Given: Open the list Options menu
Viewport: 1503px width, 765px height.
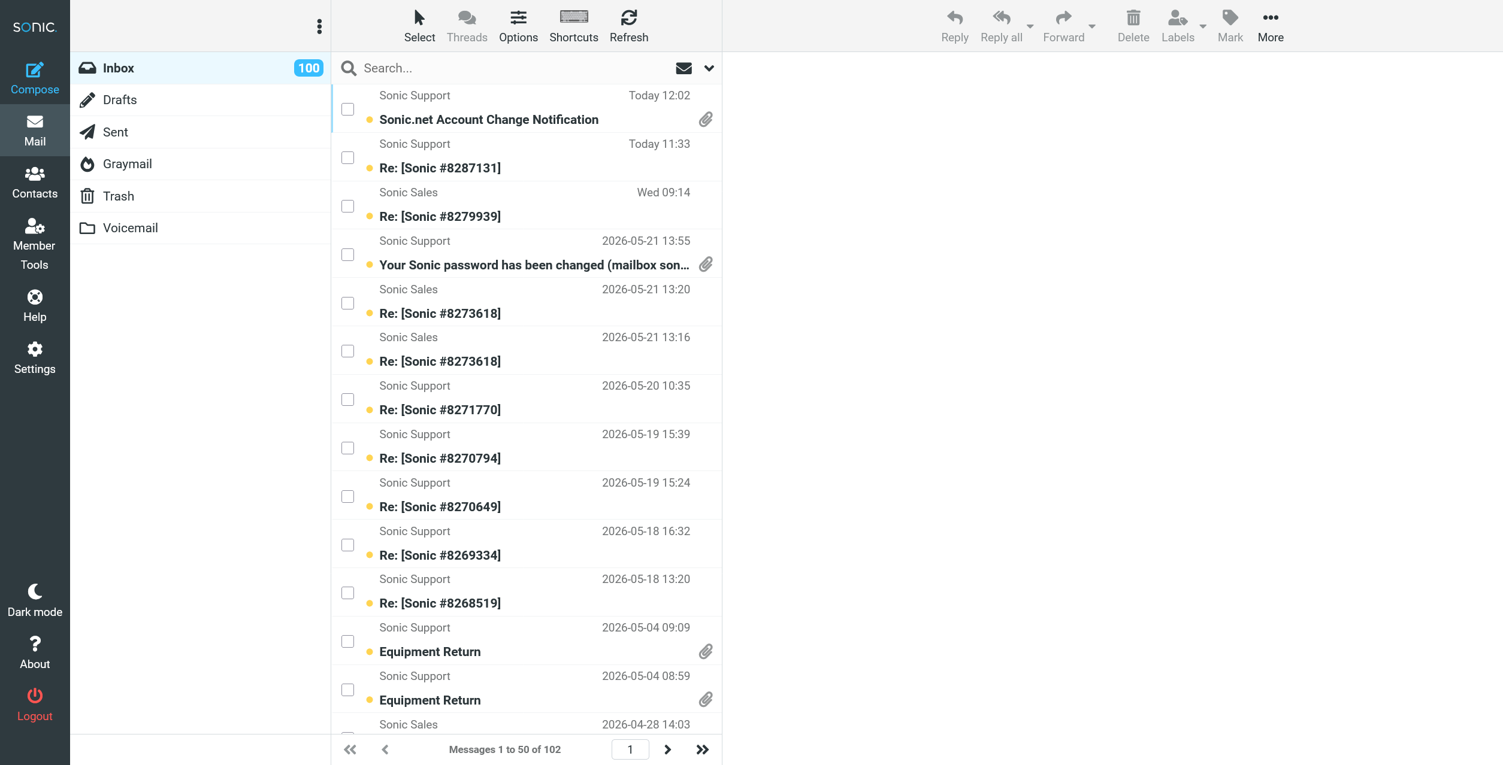Looking at the screenshot, I should [518, 26].
